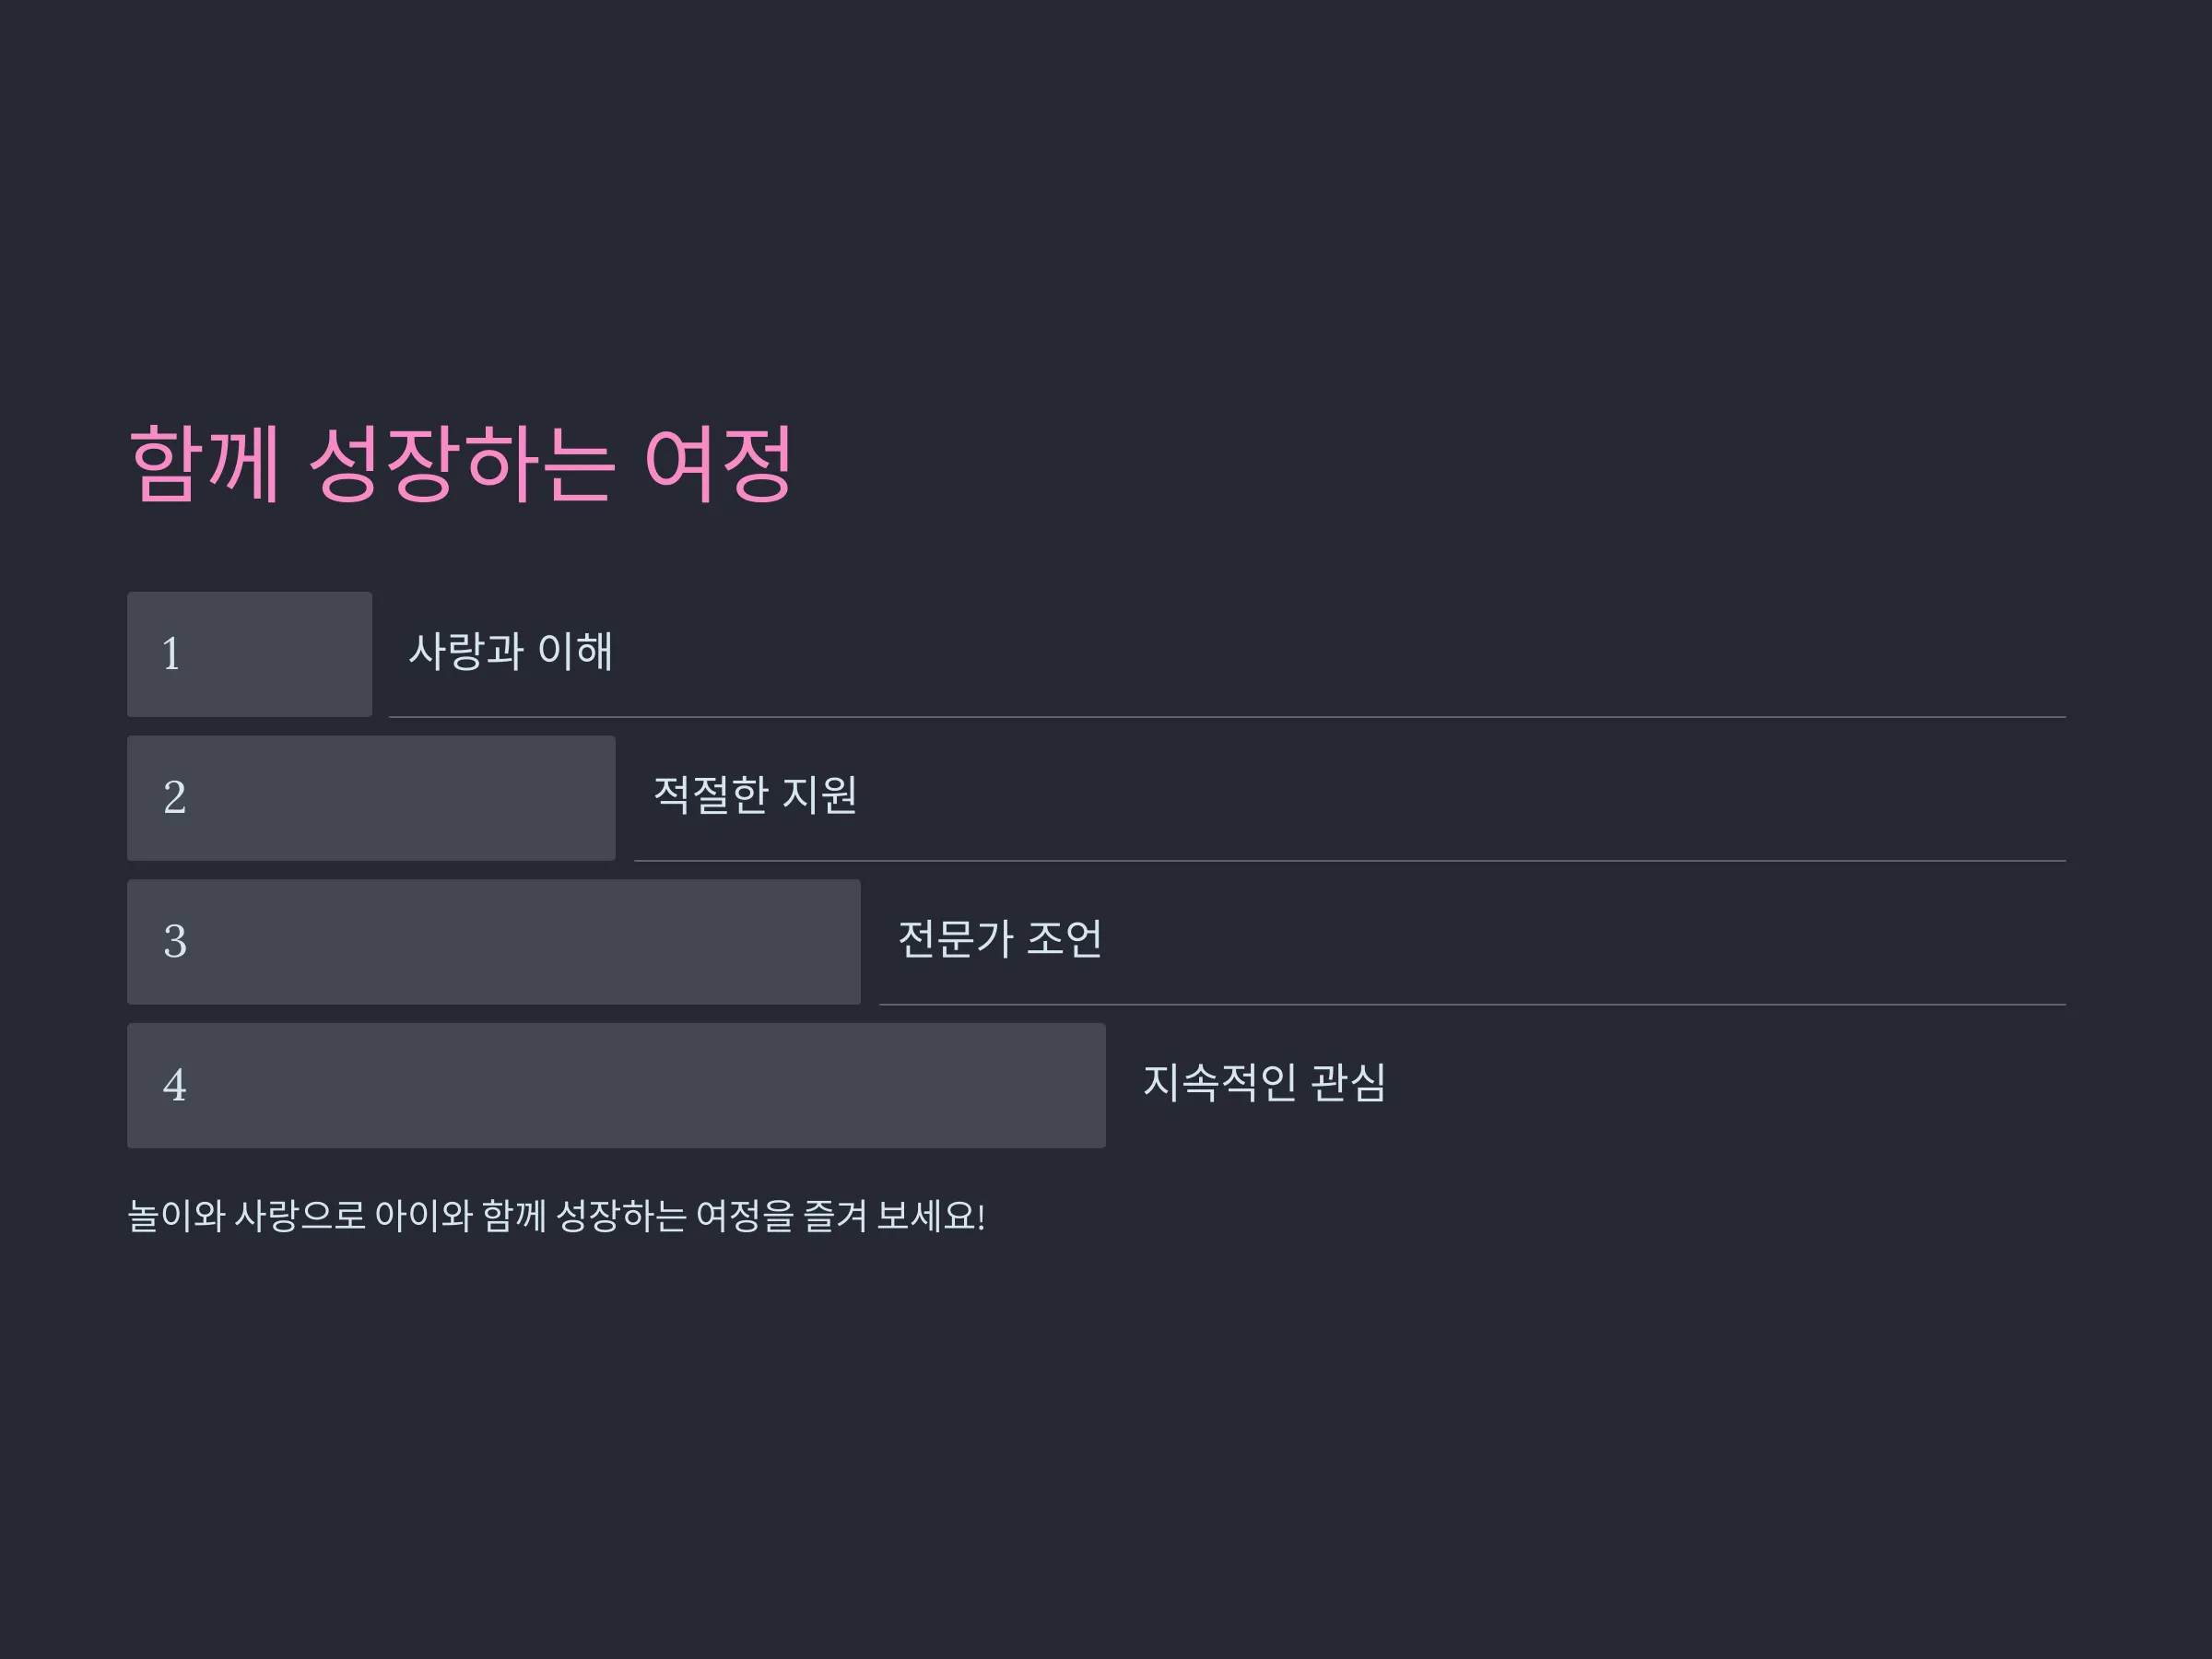Click the divider line under 전문가 조언
The width and height of the screenshot is (2212, 1659).
click(1472, 1004)
